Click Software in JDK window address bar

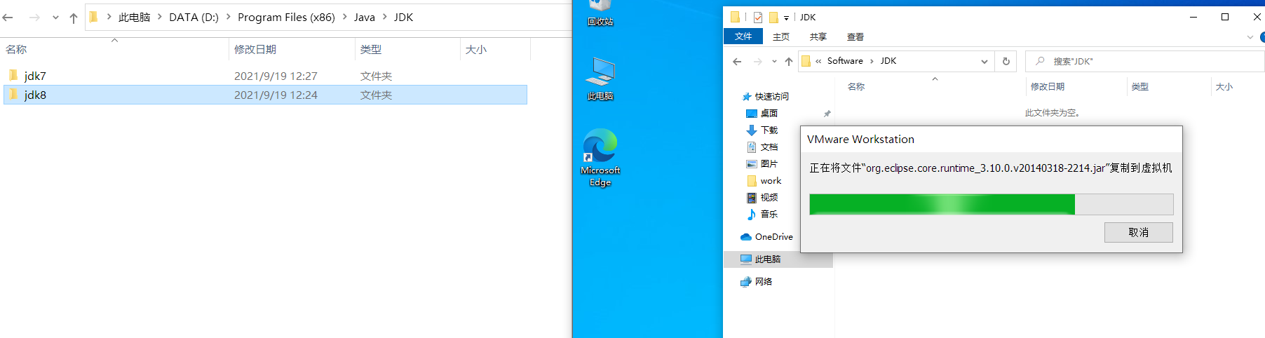[x=845, y=61]
